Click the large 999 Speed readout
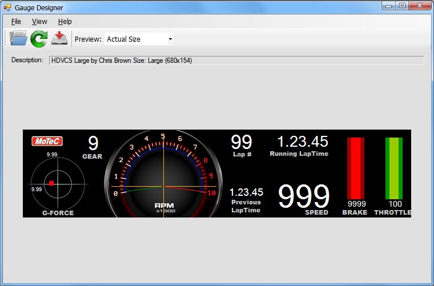 (304, 196)
